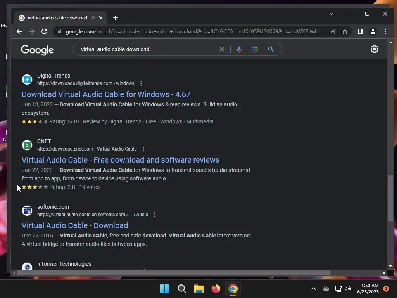Click the downloads.digitaltrends.com URL text
The image size is (397, 298).
pos(86,83)
